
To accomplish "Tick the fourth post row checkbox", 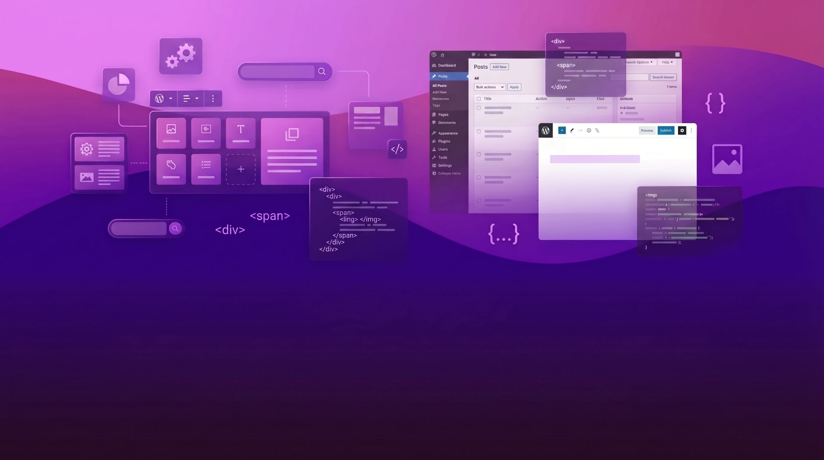I will (x=479, y=177).
